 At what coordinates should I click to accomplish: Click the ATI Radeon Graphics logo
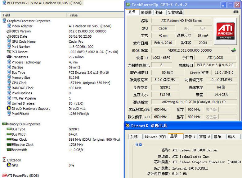pos(225,31)
